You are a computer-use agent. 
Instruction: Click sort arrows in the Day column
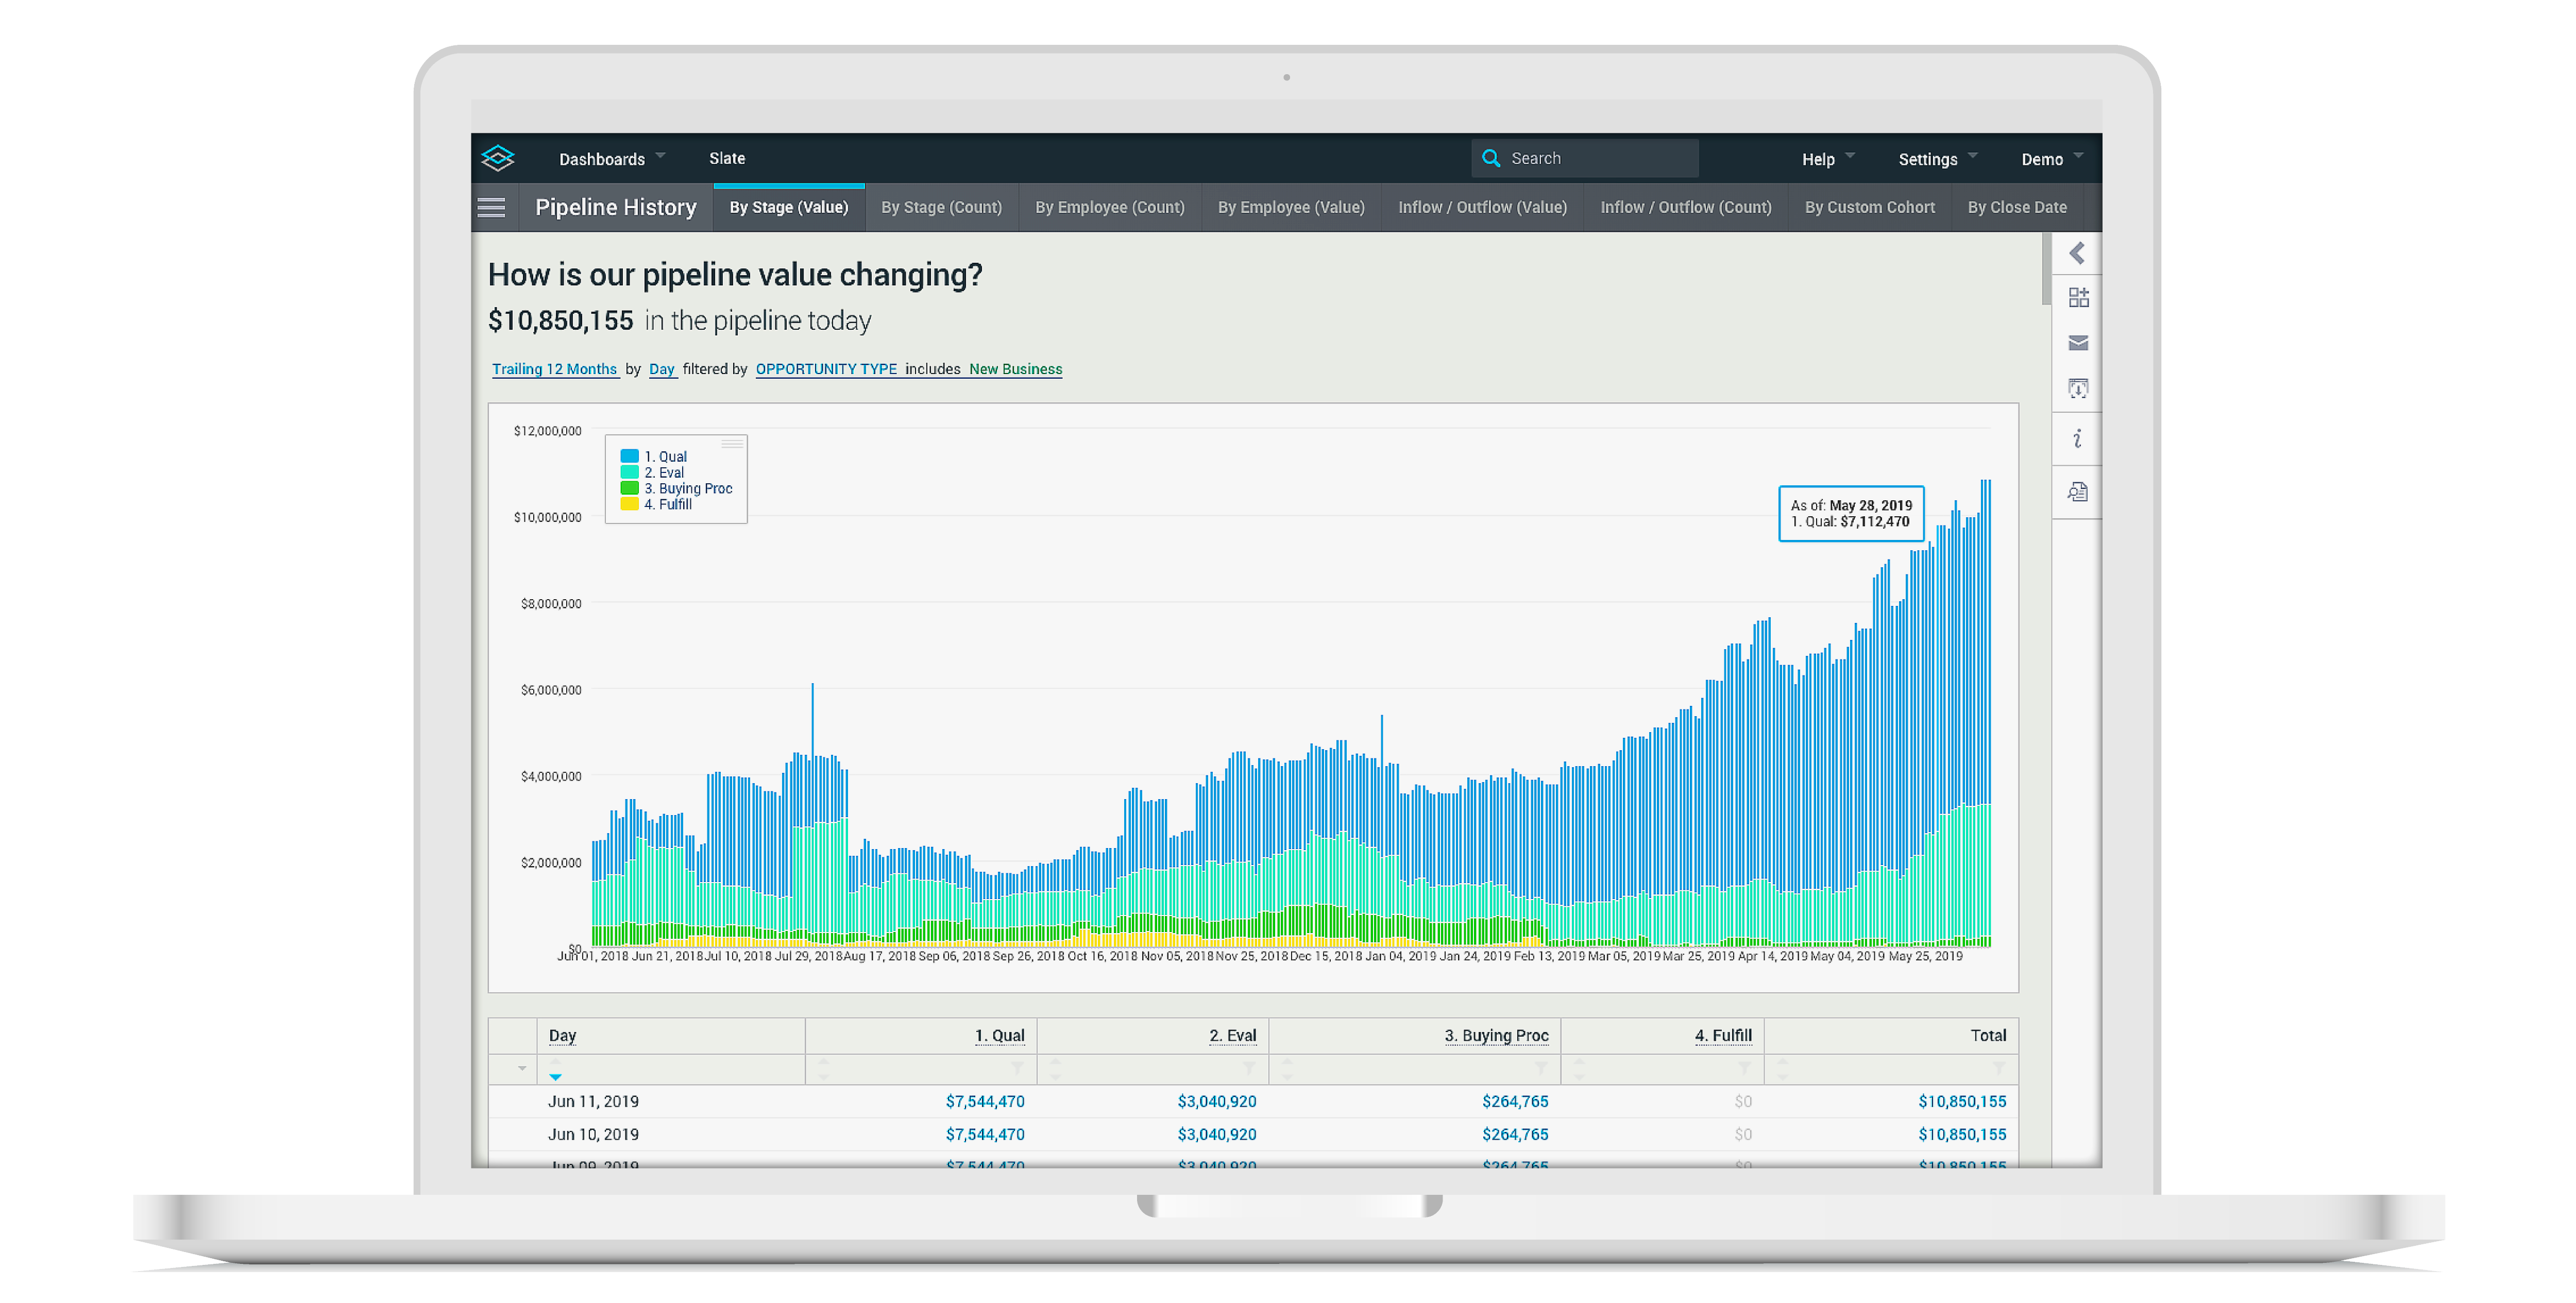click(555, 1069)
